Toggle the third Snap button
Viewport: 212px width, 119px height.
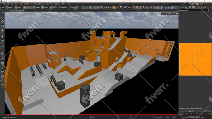195,117
